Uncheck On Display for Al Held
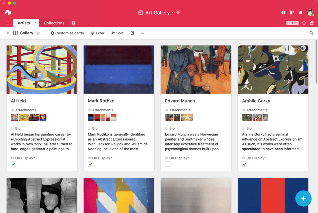Image resolution: width=318 pixels, height=213 pixels. 14,164
